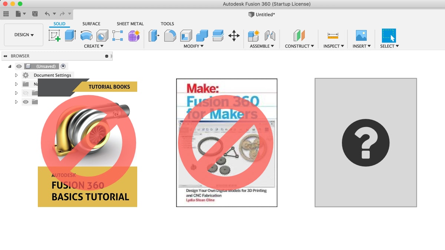Choose the Offset Plane construct tool
445x250 pixels.
(x=299, y=36)
